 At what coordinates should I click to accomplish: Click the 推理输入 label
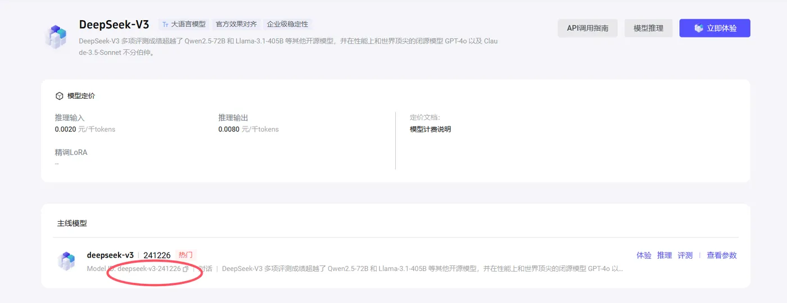tap(70, 118)
